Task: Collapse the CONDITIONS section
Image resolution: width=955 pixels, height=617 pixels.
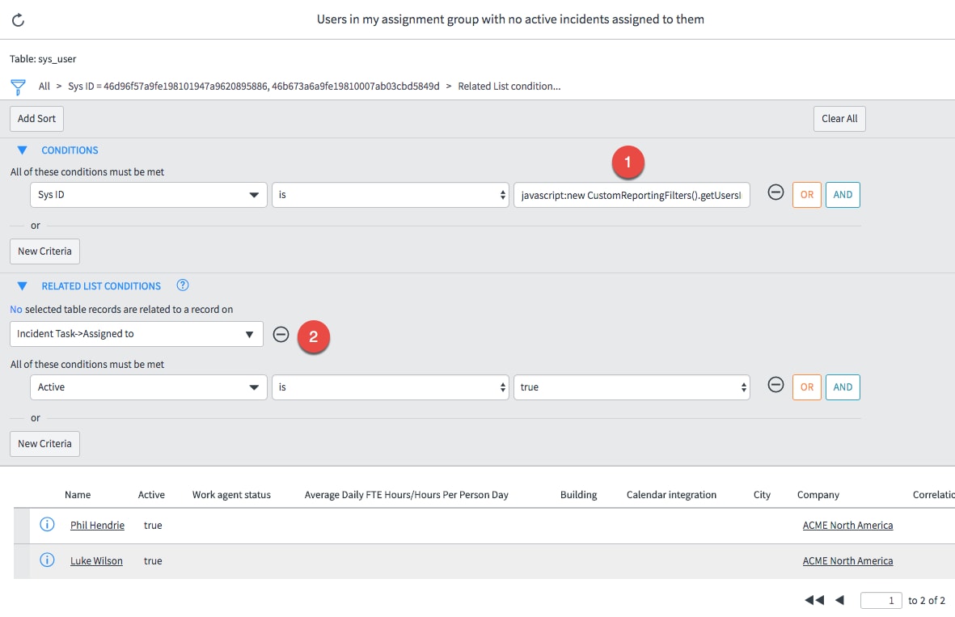Action: point(23,150)
